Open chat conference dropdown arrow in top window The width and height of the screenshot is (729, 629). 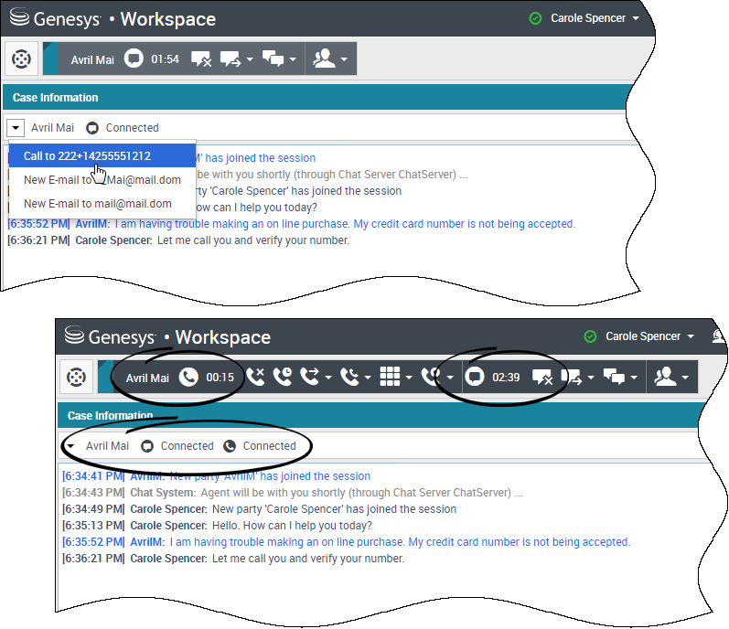(x=293, y=59)
